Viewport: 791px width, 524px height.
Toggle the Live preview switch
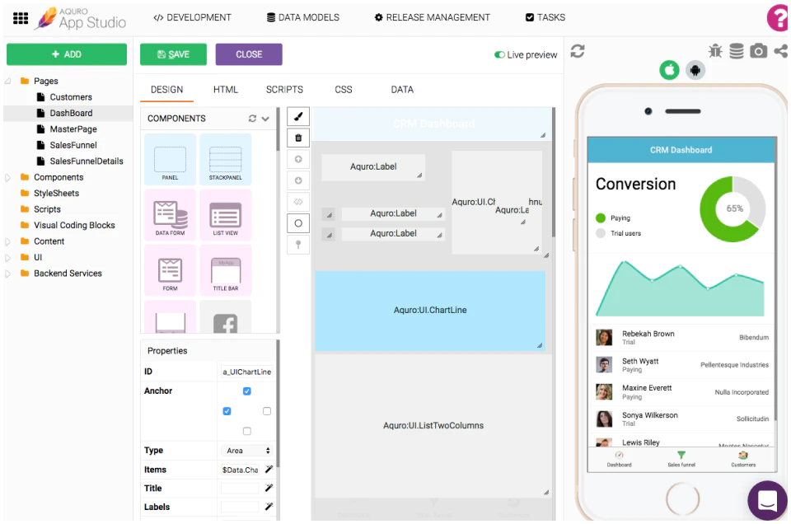coord(499,55)
